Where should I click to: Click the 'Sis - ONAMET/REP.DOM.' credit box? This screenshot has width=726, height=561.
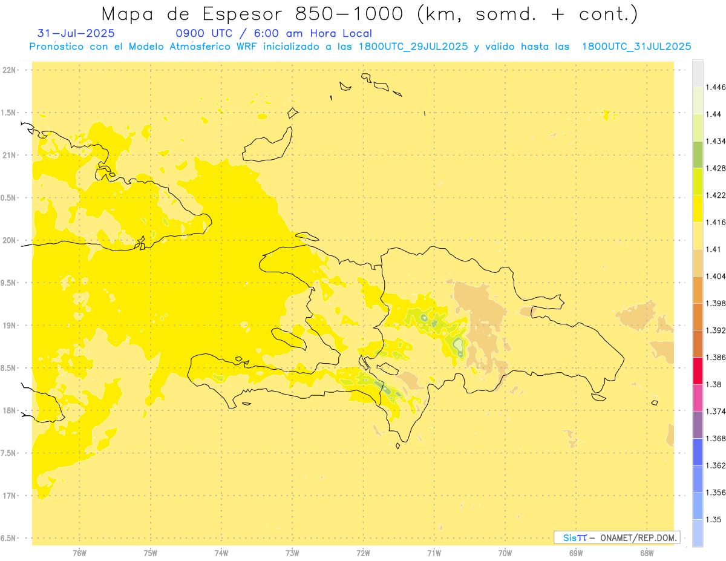click(x=617, y=537)
